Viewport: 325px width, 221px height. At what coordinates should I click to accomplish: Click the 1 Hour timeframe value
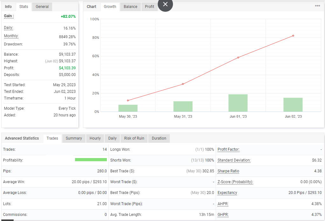[70, 98]
